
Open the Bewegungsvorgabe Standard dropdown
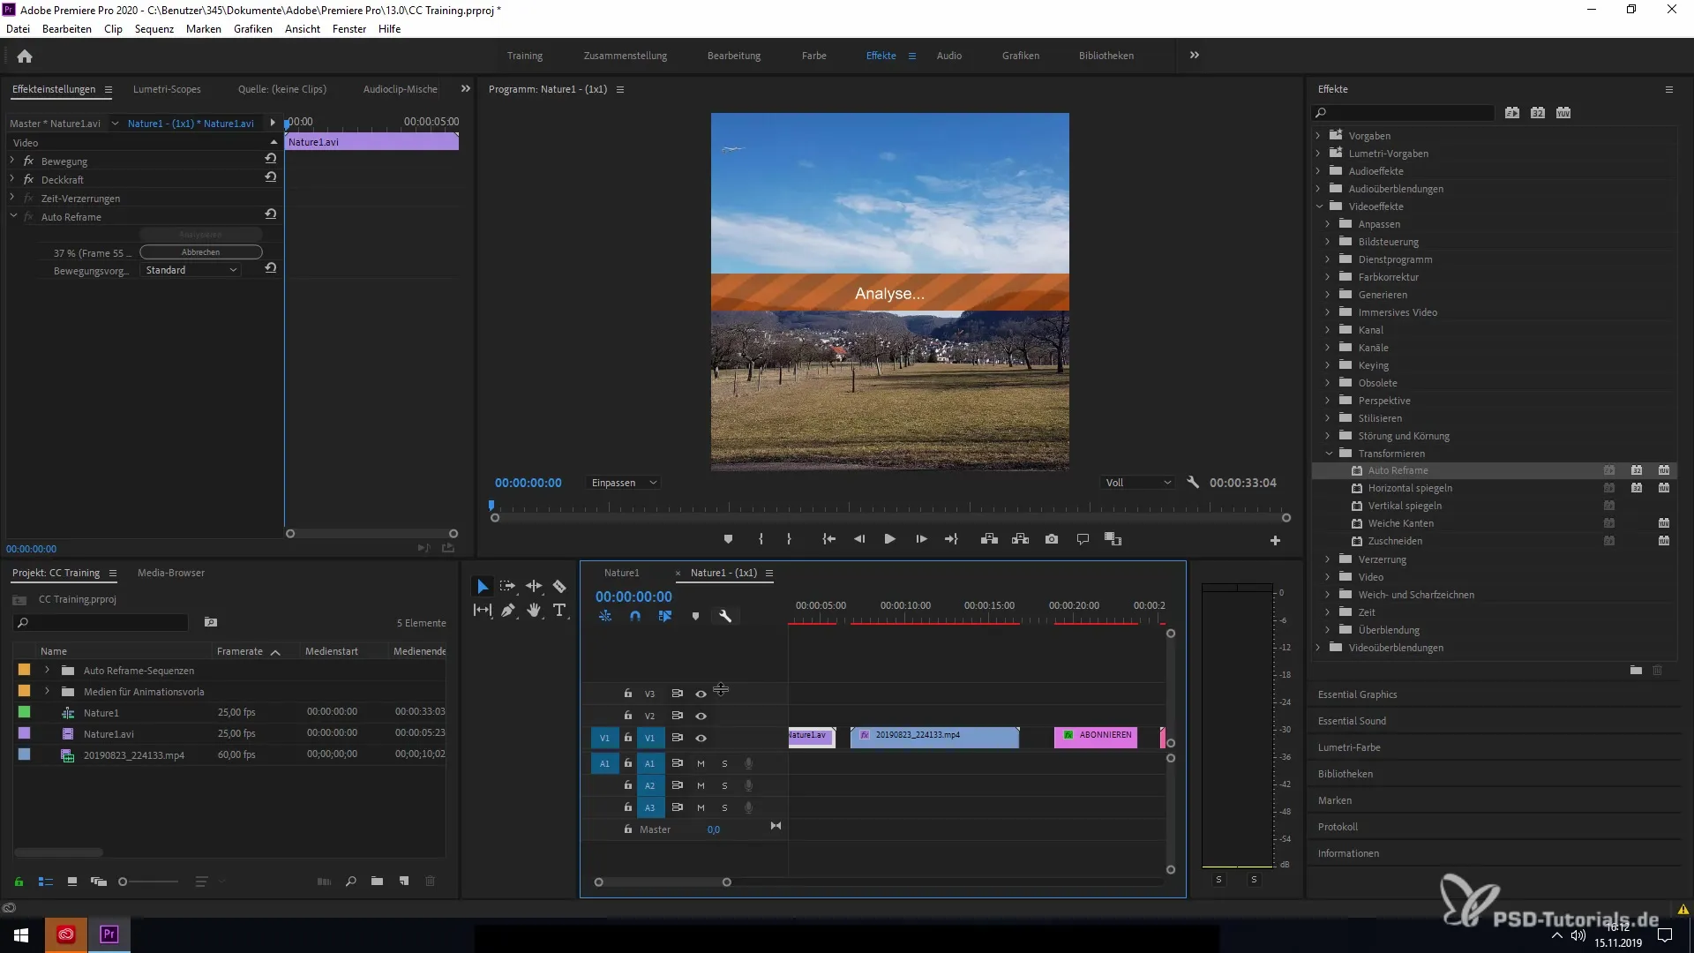click(191, 270)
